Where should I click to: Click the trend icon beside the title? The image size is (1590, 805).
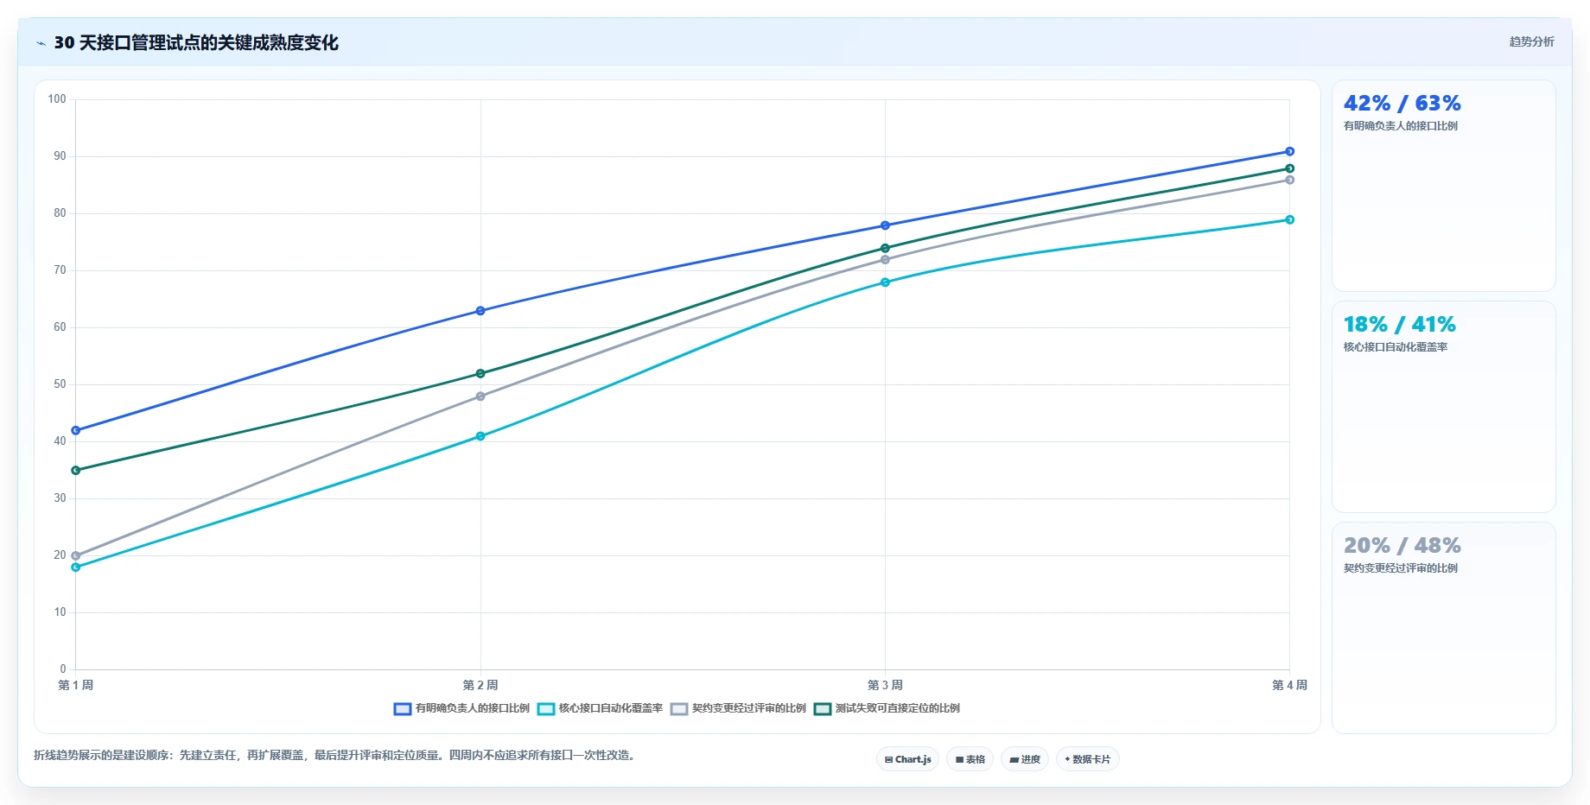(x=41, y=43)
